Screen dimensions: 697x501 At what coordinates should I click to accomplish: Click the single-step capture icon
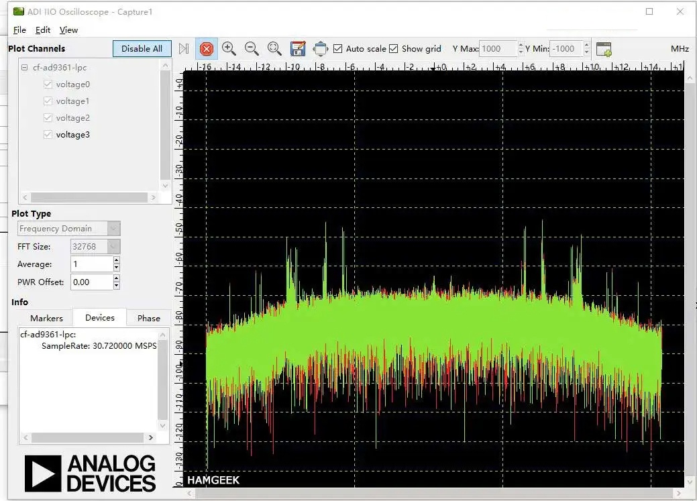[184, 49]
